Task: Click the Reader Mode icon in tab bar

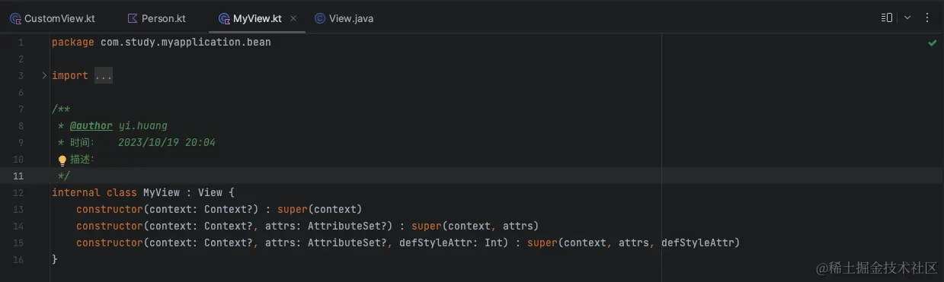Action: pos(887,17)
